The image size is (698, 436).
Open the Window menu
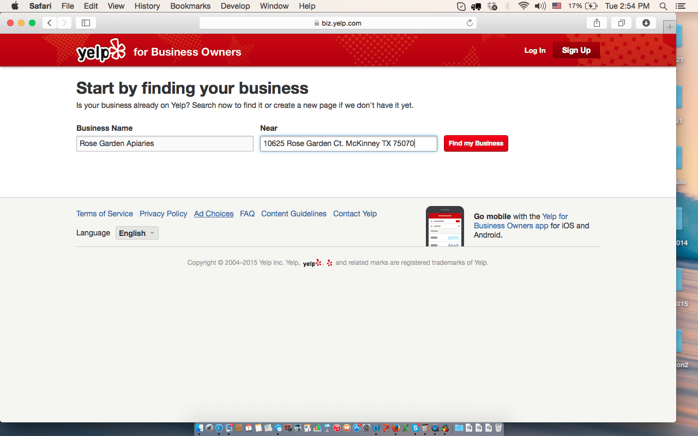pyautogui.click(x=274, y=6)
